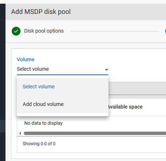166x161 pixels.
Task: Sort by the Available space column header
Action: point(125,107)
